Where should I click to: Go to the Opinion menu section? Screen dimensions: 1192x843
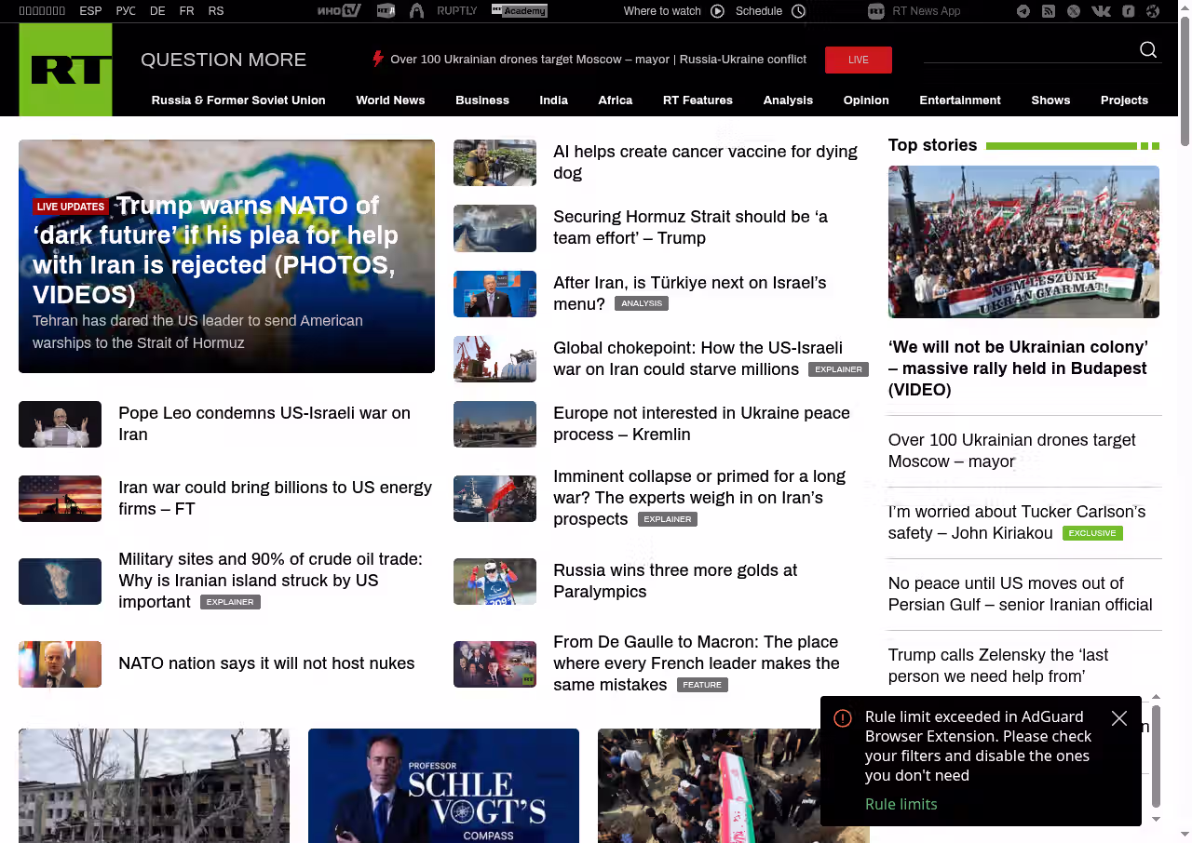[x=866, y=100]
